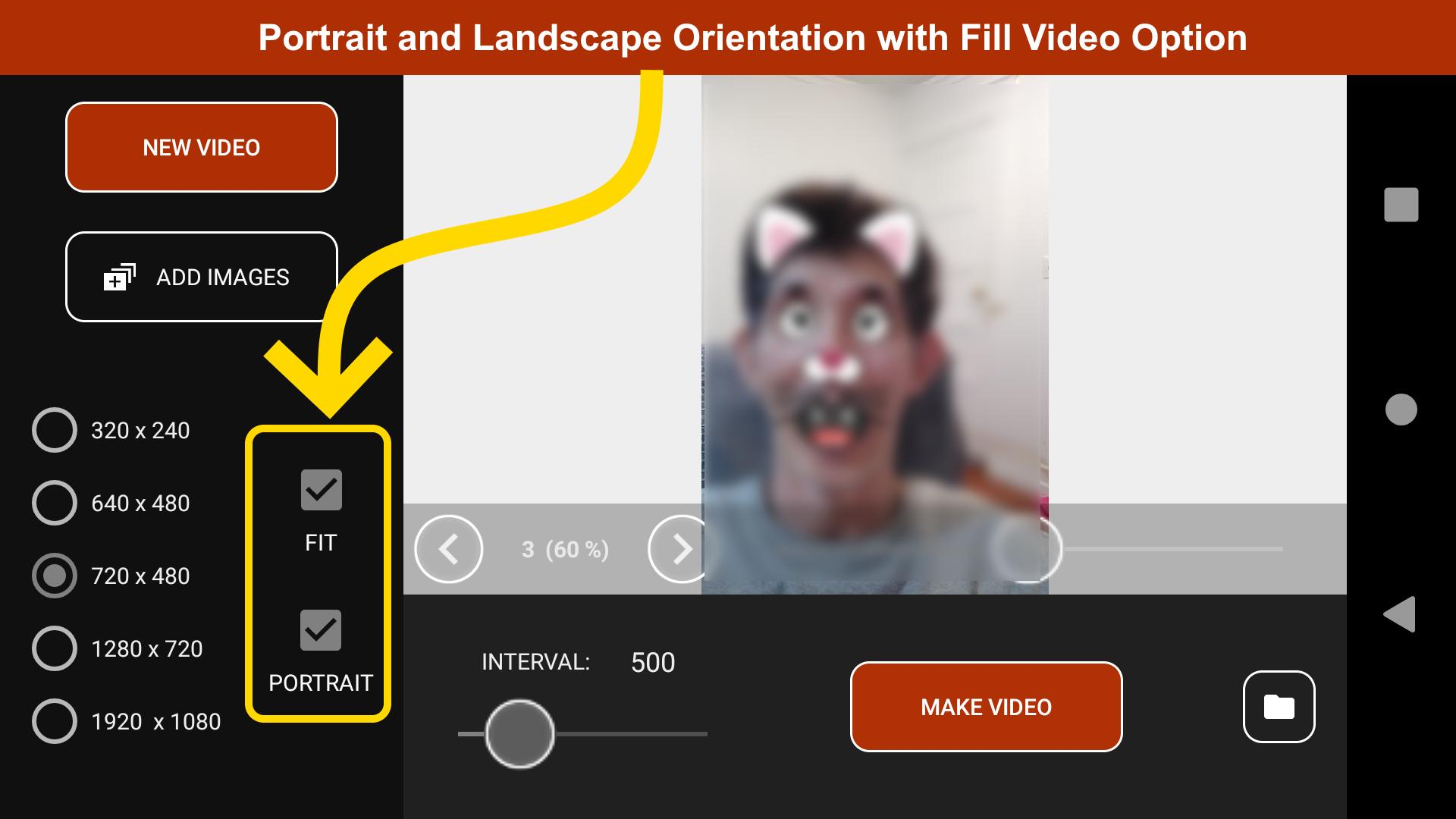
Task: Go to previous image with left arrow
Action: pyautogui.click(x=448, y=549)
